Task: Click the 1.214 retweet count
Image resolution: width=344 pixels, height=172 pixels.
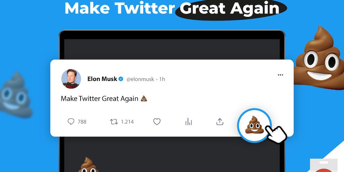Action: tap(127, 122)
